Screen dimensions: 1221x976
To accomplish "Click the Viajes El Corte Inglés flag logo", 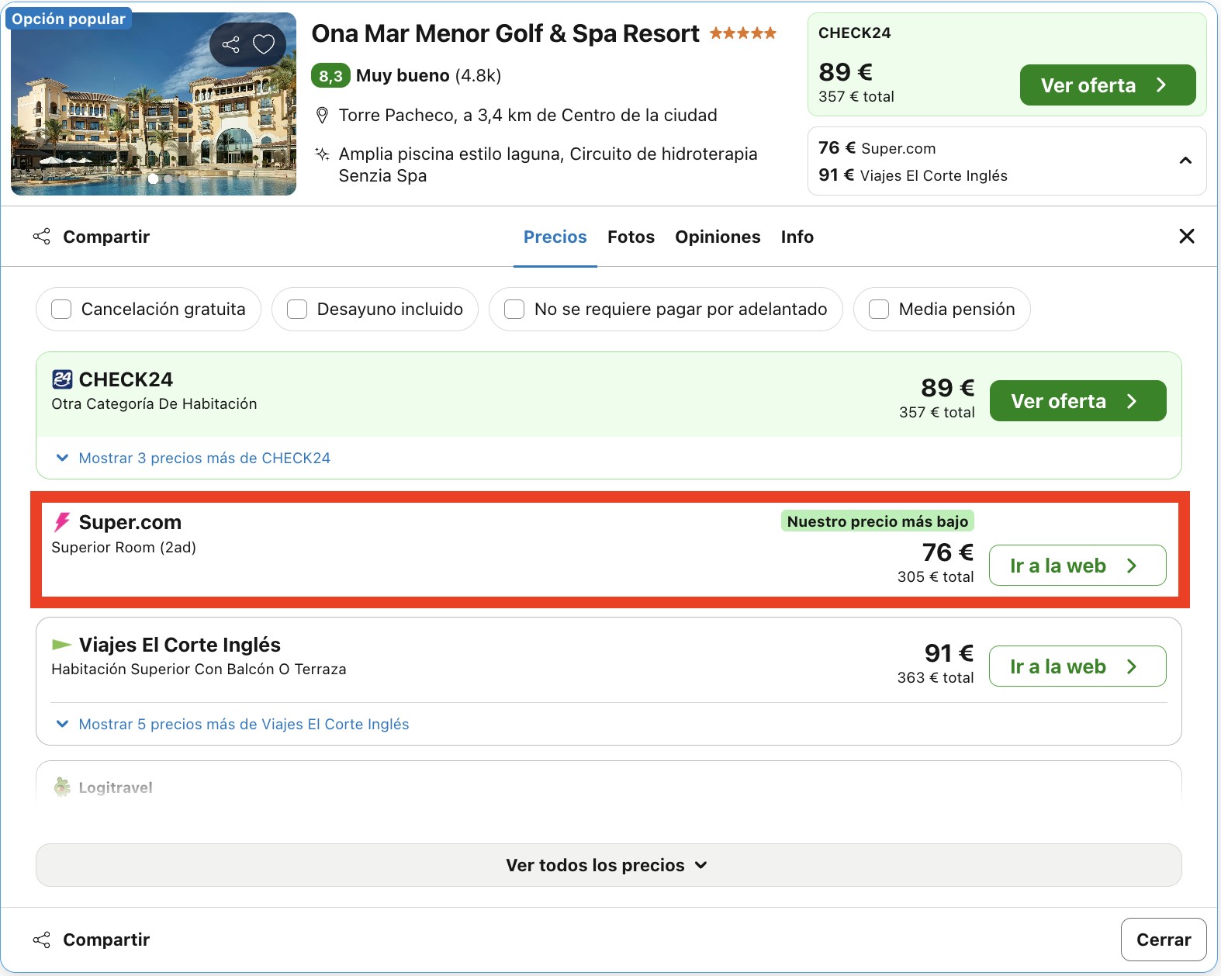I will pos(61,645).
